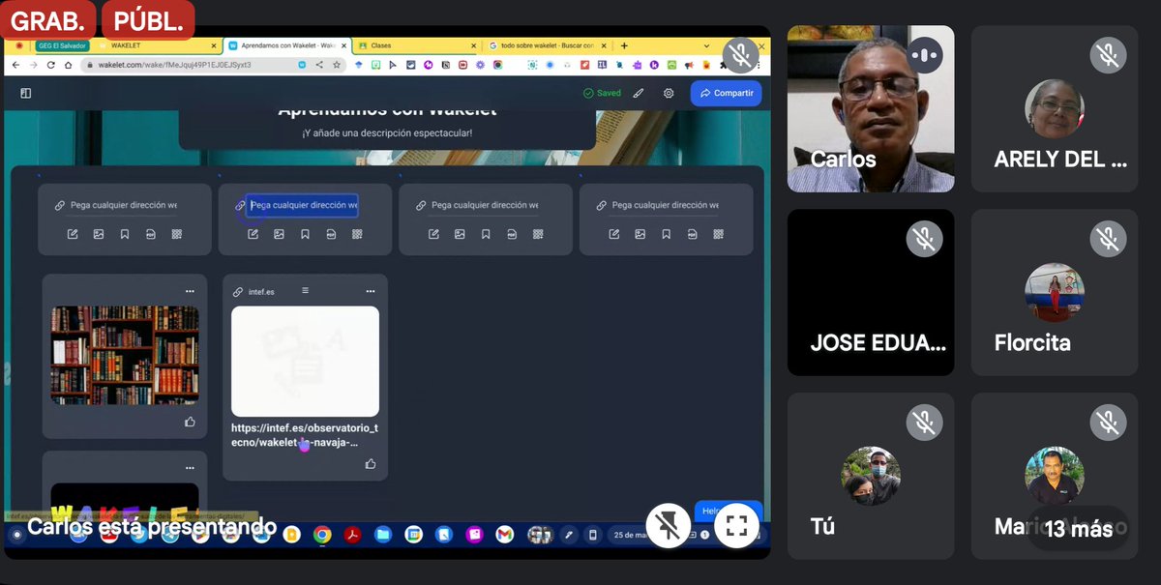Toggle the Wakelet sidebar panel icon
This screenshot has height=585, width=1161.
(x=25, y=94)
